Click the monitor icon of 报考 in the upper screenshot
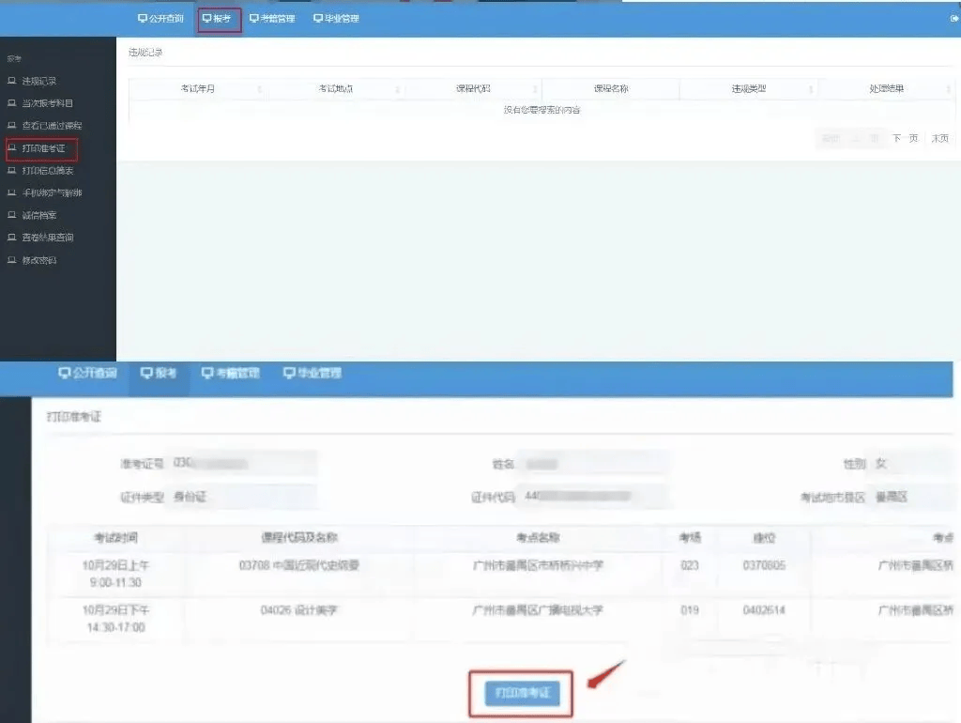Viewport: 961px width, 723px height. pos(206,19)
